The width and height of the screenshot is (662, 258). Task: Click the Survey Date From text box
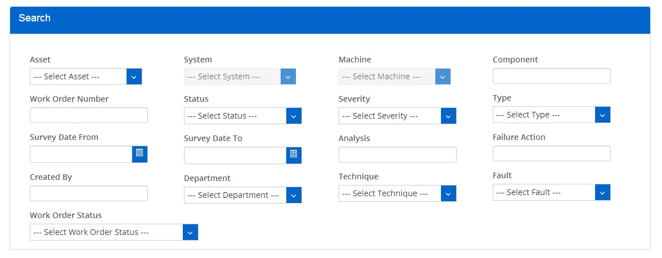click(x=81, y=154)
